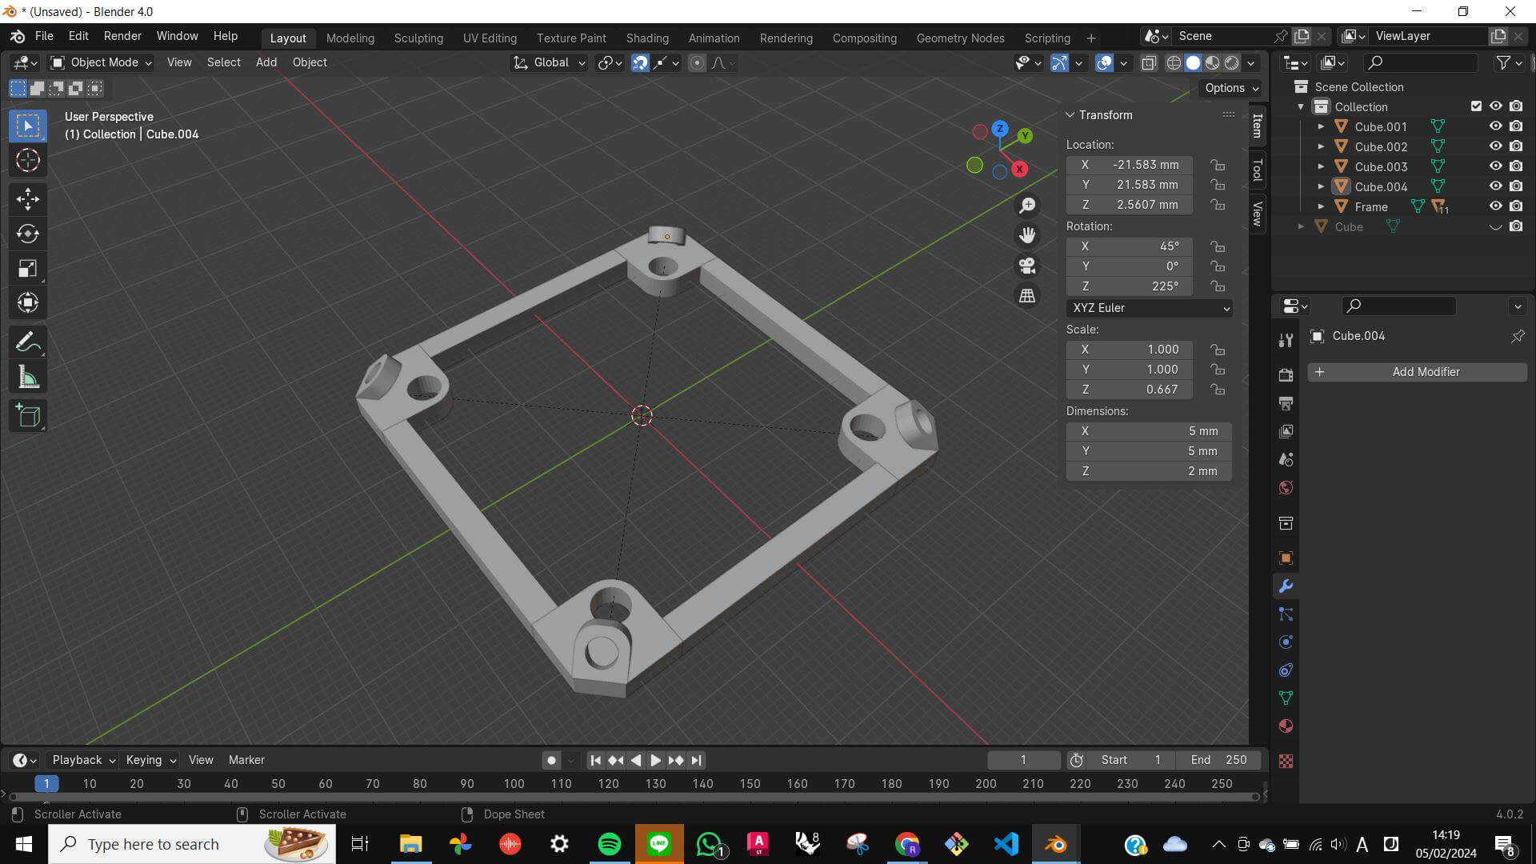Switch to UV Editing workspace
1536x864 pixels.
coord(490,38)
